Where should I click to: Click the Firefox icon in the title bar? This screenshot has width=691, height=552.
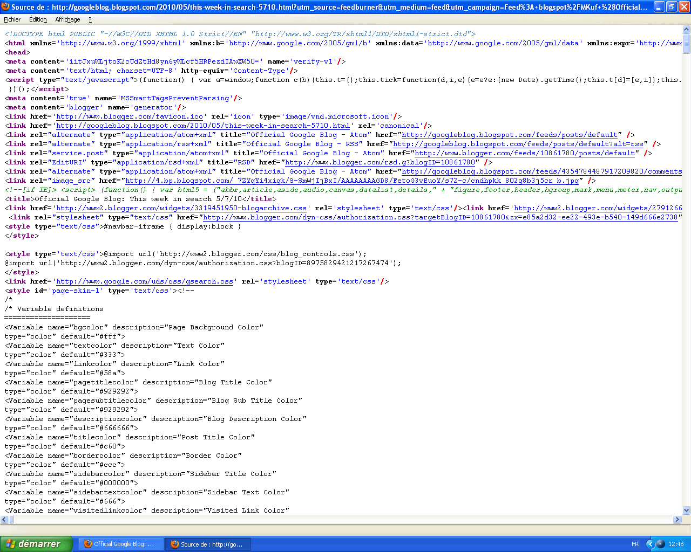point(5,7)
